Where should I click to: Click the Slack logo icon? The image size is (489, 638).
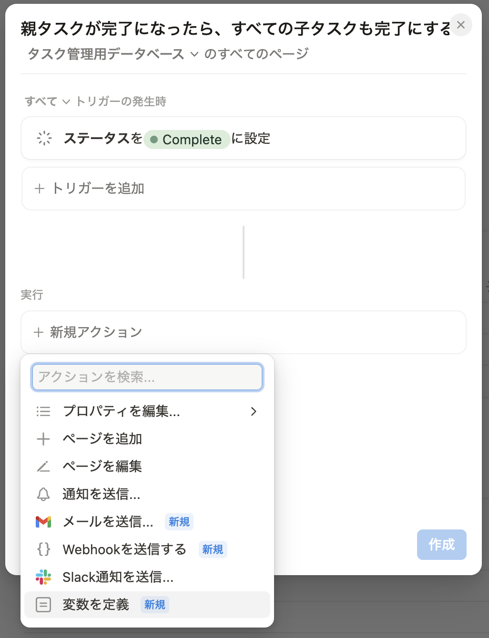[x=43, y=577]
